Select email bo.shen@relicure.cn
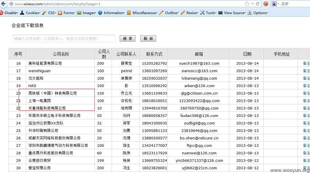This screenshot has height=173, width=310. (199, 138)
